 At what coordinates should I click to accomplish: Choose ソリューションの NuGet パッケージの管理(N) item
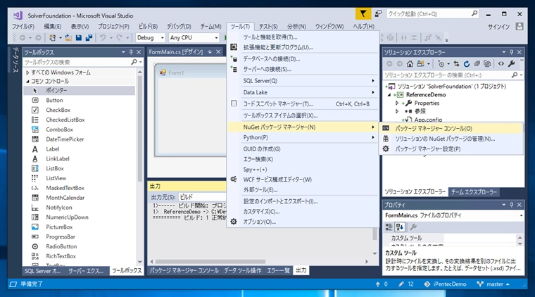451,139
